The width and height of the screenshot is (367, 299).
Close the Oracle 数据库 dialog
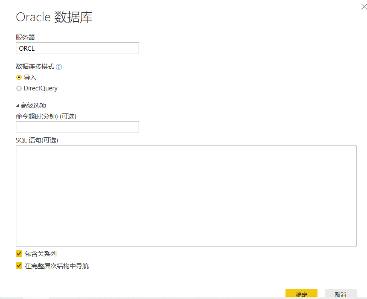(364, 7)
